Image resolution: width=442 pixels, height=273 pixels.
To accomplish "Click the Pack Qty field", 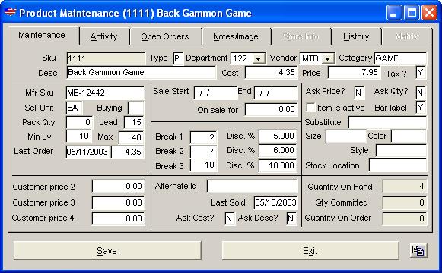I will pos(79,122).
